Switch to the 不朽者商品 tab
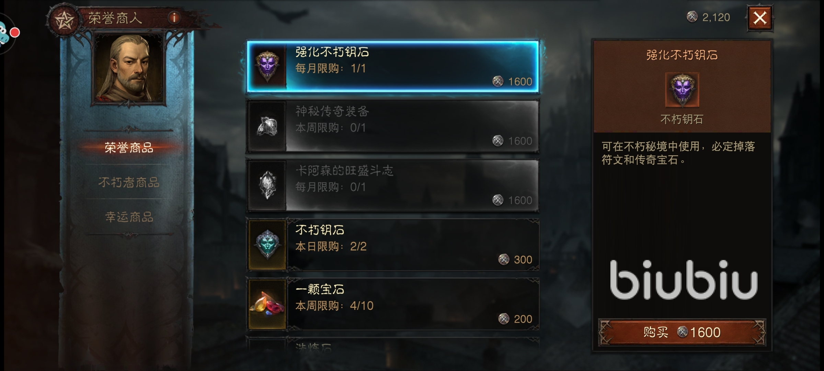The image size is (824, 371). pos(129,182)
